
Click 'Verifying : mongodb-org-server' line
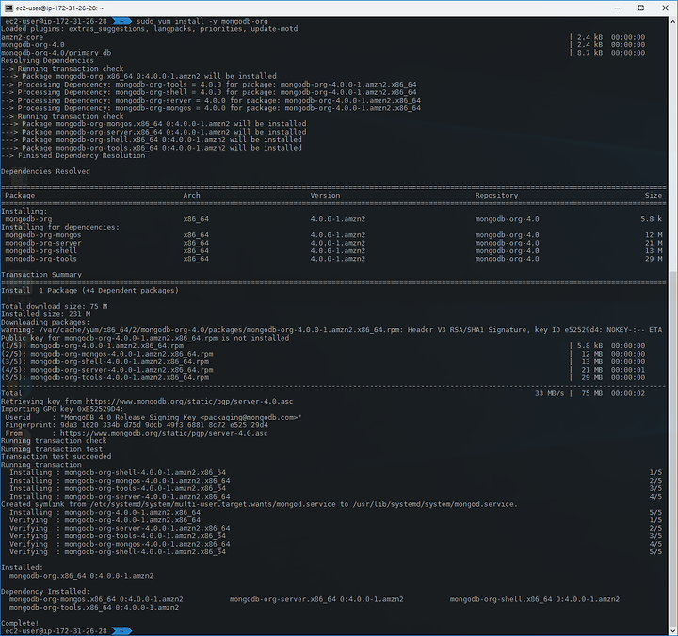pyautogui.click(x=120, y=528)
